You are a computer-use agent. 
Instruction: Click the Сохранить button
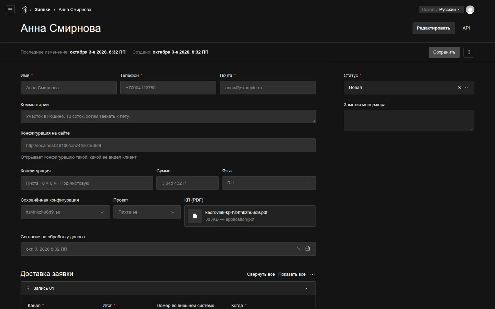[444, 52]
